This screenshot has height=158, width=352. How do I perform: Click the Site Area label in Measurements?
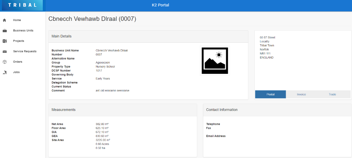58,140
